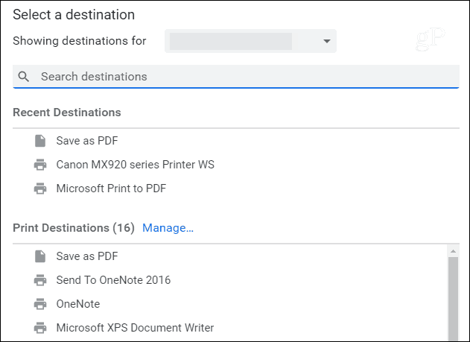Click the scrollbar up arrow in the destinations list
Screen dimensions: 470x342
pyautogui.click(x=453, y=251)
